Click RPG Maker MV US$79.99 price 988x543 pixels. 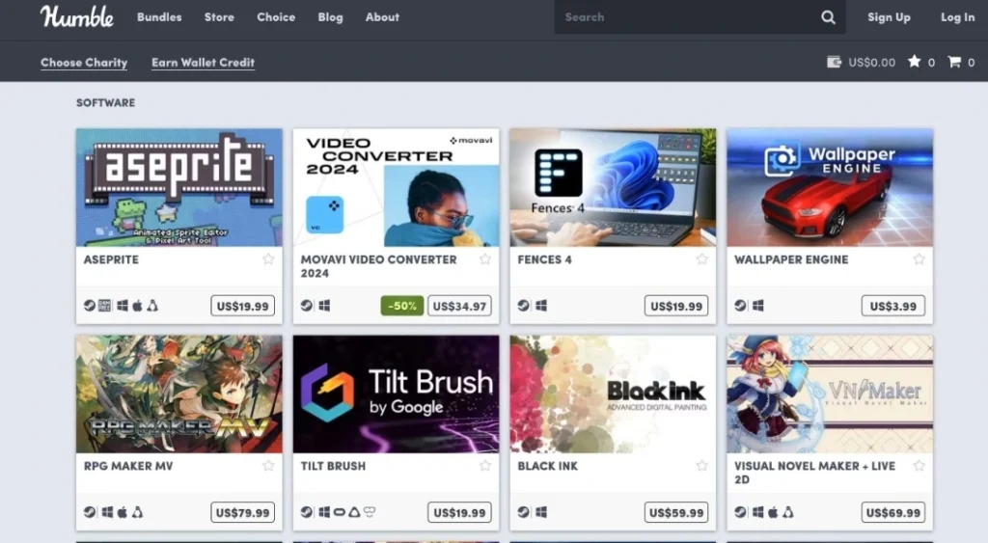[242, 512]
